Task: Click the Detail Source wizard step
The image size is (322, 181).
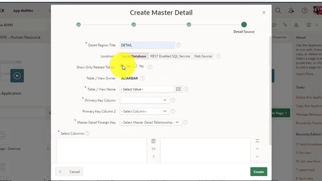Action: (x=244, y=25)
